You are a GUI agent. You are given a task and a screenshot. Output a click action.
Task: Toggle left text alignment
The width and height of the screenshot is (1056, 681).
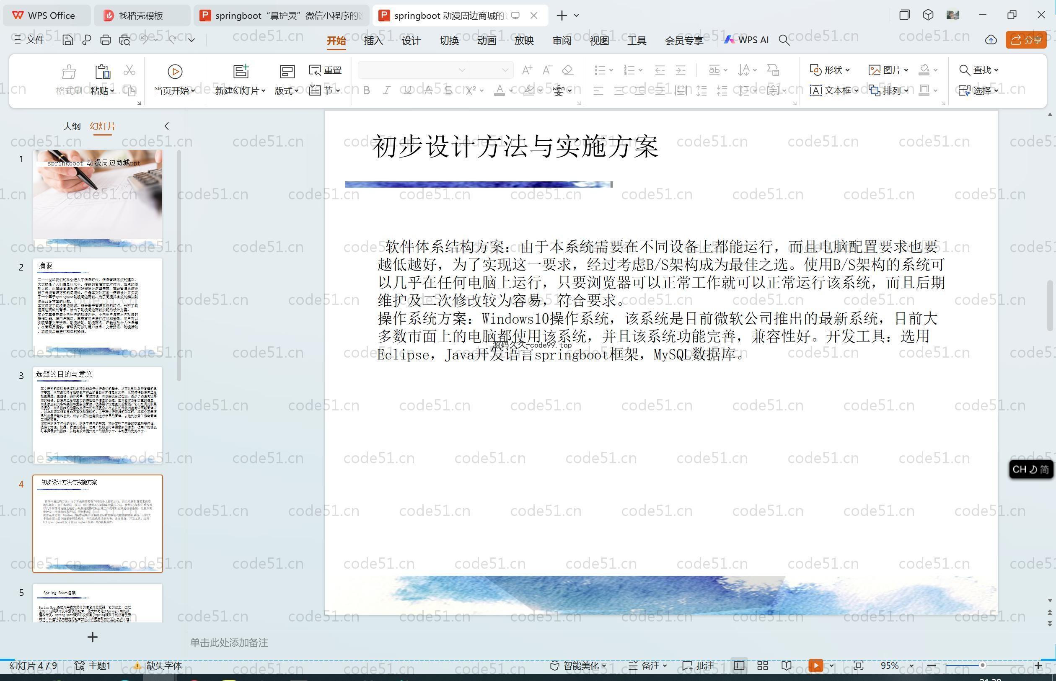pyautogui.click(x=598, y=91)
